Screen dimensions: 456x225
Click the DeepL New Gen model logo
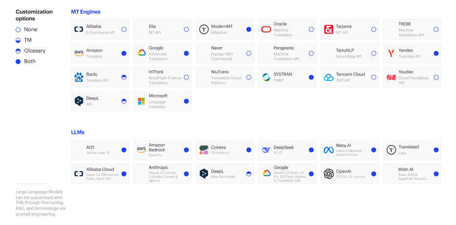[204, 174]
